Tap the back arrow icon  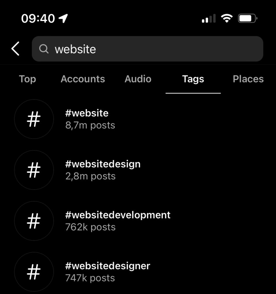click(16, 49)
